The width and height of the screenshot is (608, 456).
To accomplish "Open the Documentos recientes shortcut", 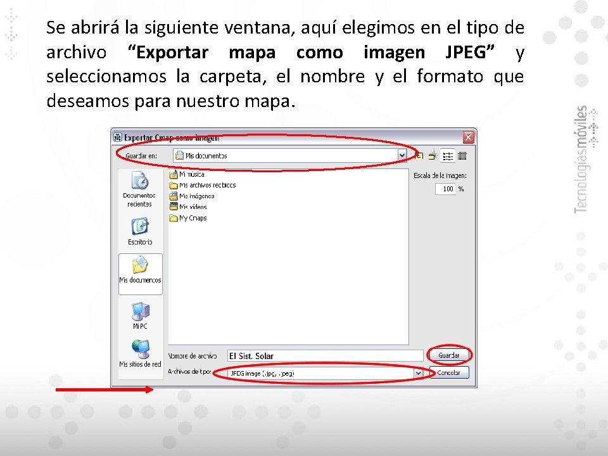I will 139,189.
